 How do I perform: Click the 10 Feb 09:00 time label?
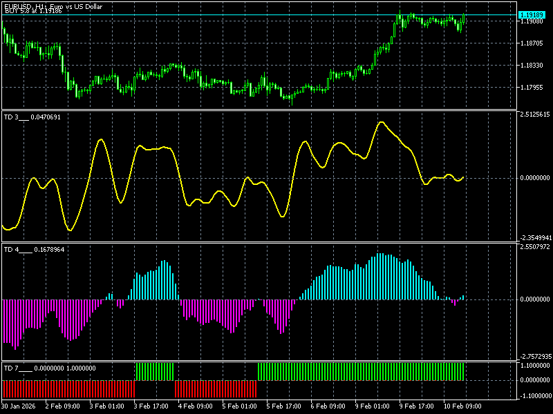(462, 406)
